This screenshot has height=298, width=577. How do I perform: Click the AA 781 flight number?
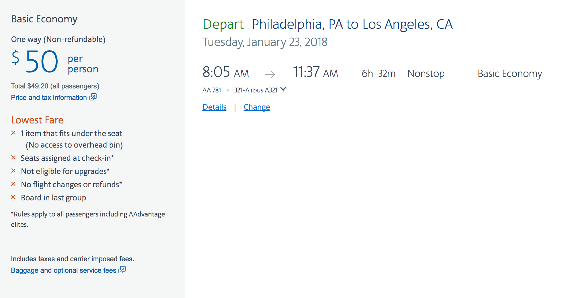pos(212,90)
